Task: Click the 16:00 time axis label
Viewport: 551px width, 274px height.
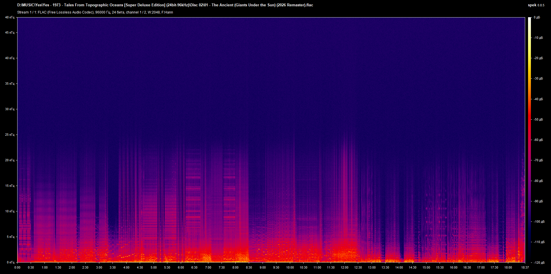Action: coord(453,267)
